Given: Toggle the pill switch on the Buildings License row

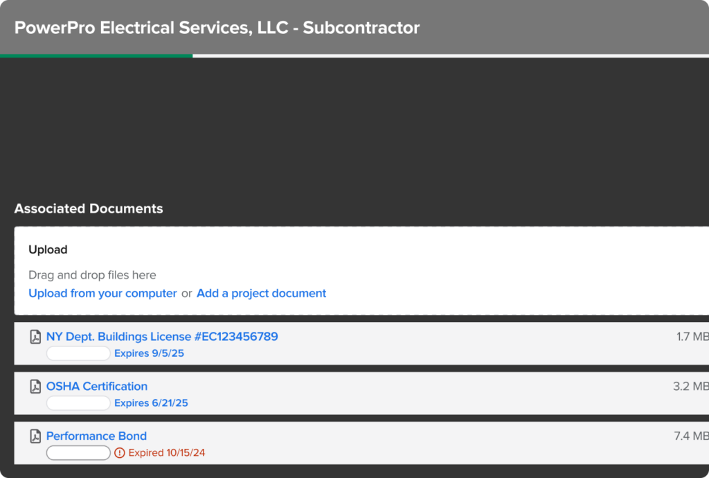Looking at the screenshot, I should coord(78,353).
